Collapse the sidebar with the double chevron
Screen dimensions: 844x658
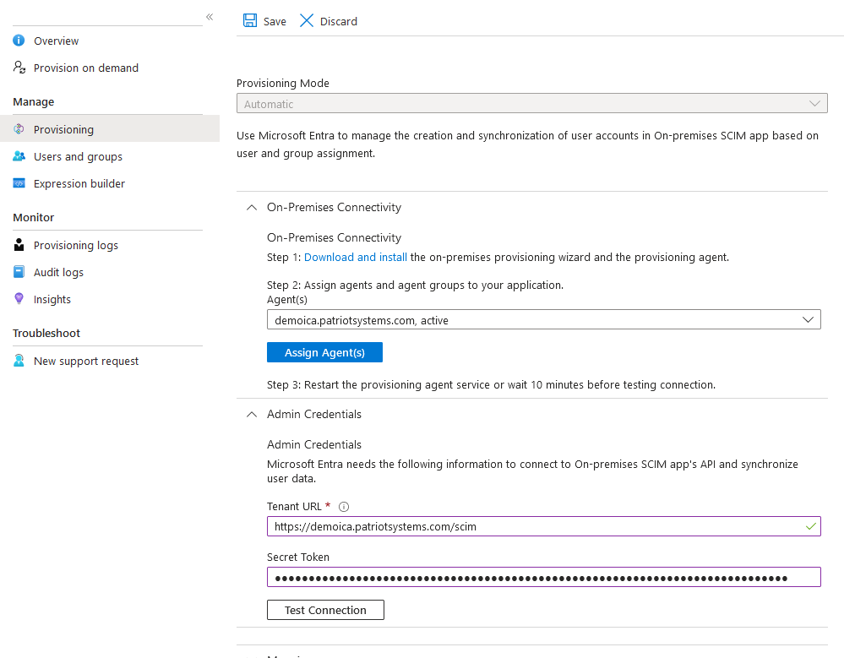210,17
